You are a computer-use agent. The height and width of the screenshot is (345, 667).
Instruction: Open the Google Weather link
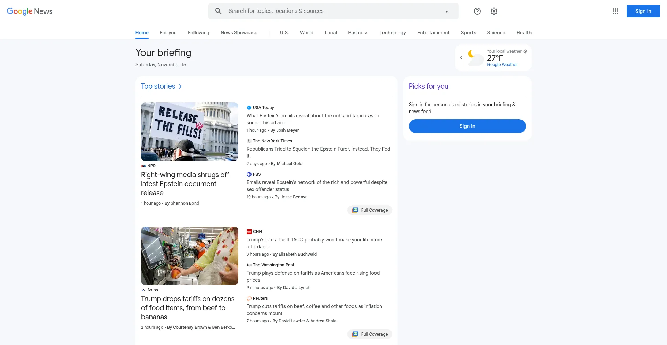click(502, 65)
